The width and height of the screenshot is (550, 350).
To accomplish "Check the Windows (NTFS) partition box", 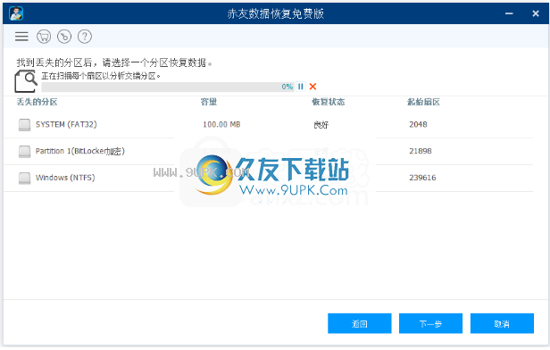I will (25, 179).
